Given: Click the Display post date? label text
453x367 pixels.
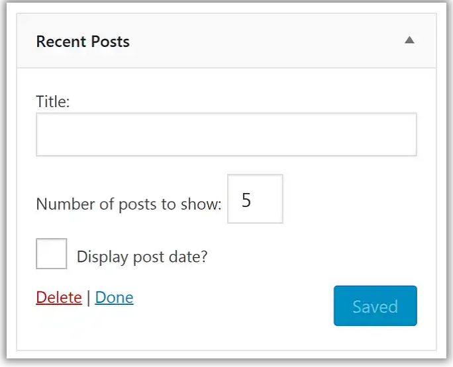Looking at the screenshot, I should click(x=142, y=257).
